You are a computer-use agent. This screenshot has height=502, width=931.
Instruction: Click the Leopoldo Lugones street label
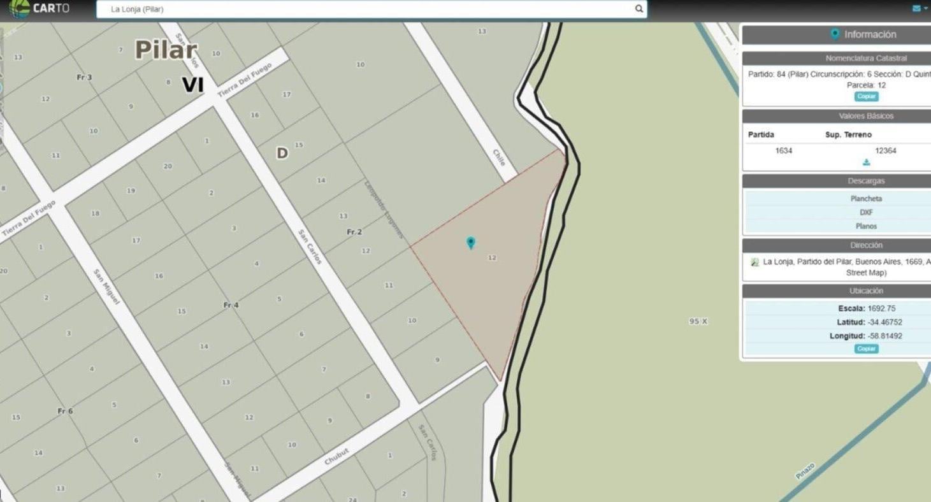point(384,210)
